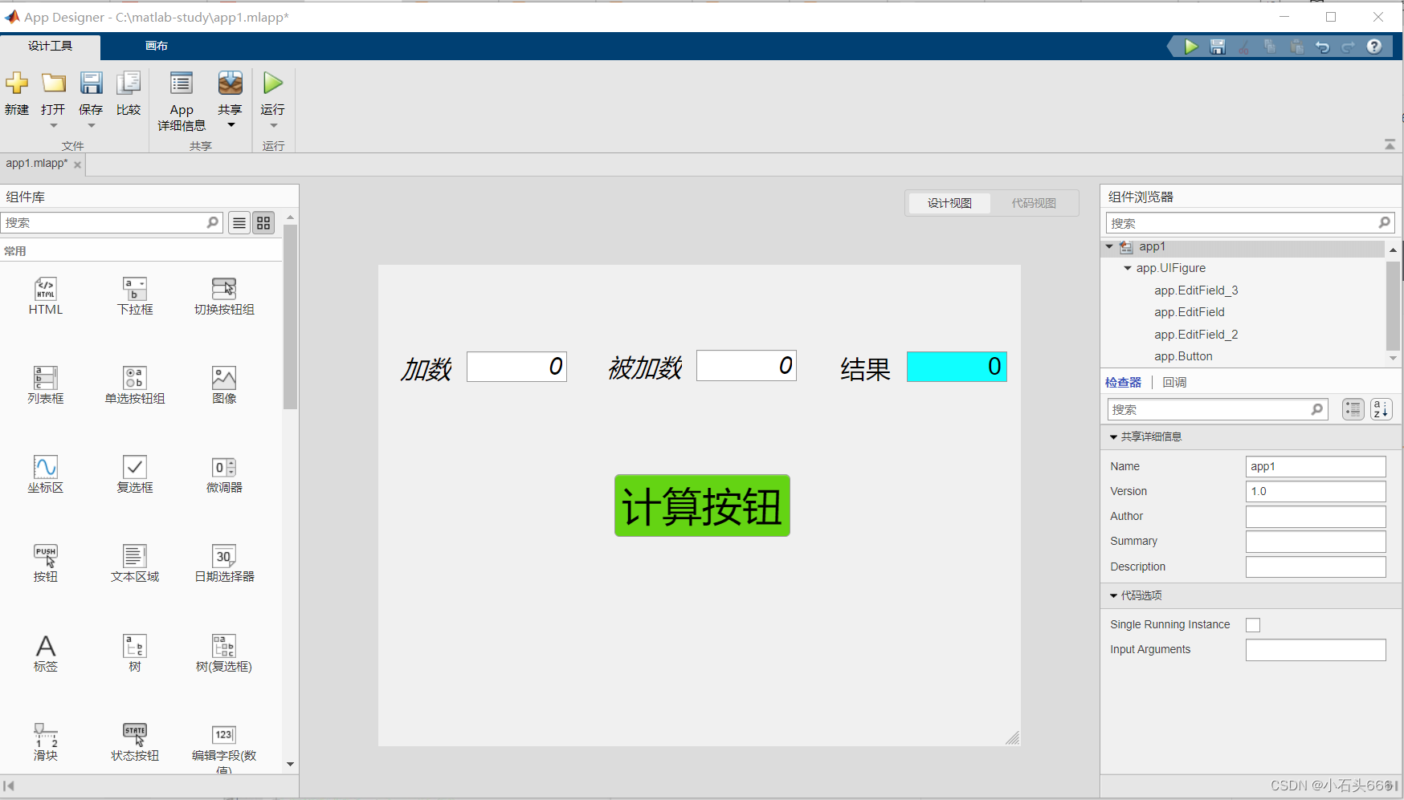Image resolution: width=1404 pixels, height=800 pixels.
Task: Switch to the 画布 (Canvas) ribbon tab
Action: 156,46
